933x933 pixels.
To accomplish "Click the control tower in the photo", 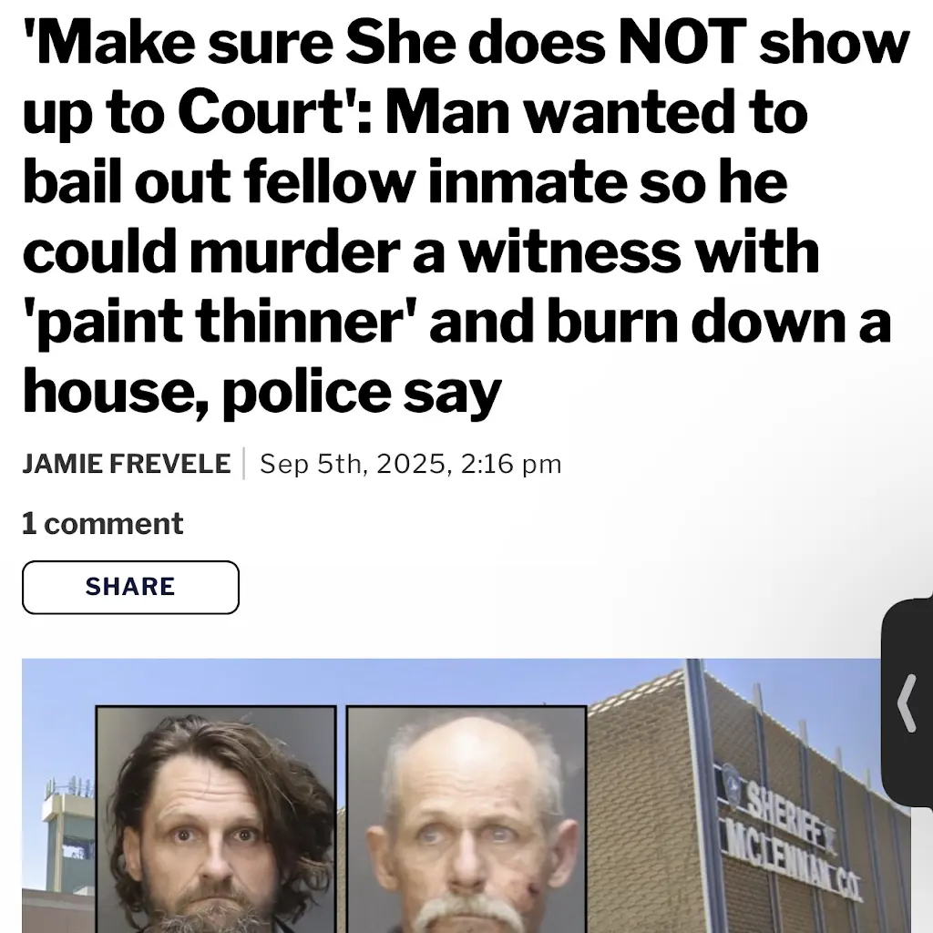I will [67, 833].
